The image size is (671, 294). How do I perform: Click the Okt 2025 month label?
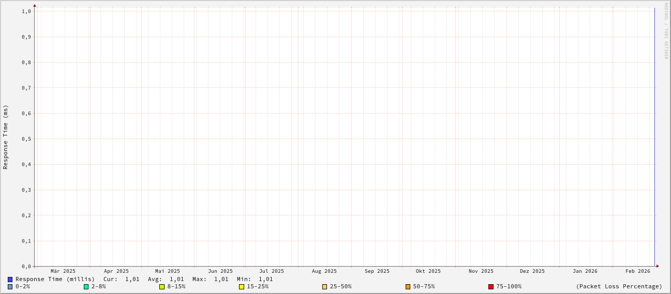click(428, 271)
